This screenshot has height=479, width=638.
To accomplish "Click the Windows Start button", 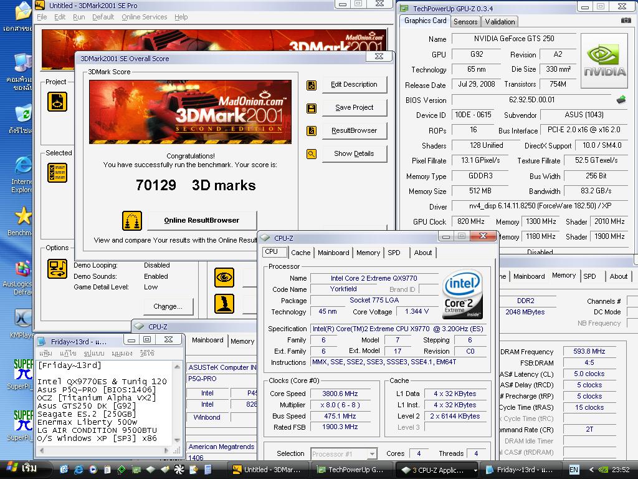I will click(x=25, y=469).
